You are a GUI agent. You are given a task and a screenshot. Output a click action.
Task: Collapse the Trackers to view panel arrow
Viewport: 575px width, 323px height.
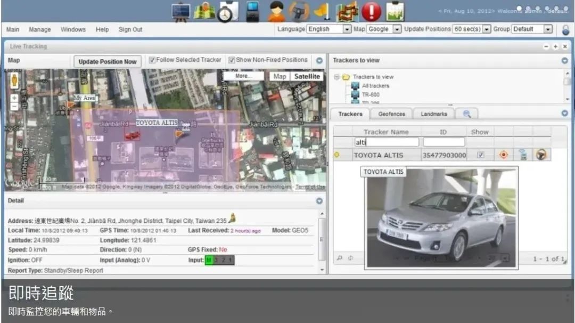click(565, 61)
